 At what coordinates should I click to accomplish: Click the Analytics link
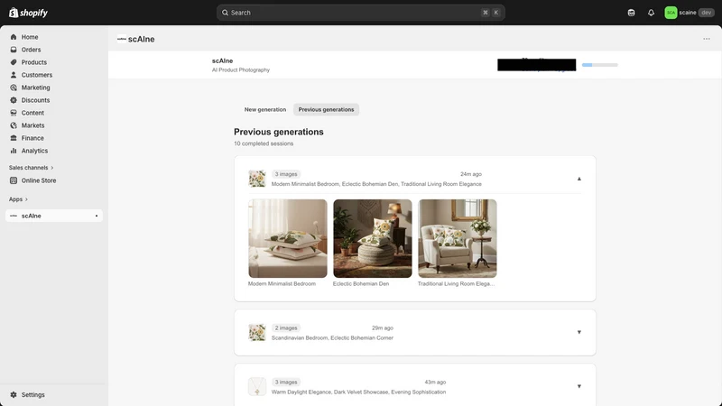point(34,151)
